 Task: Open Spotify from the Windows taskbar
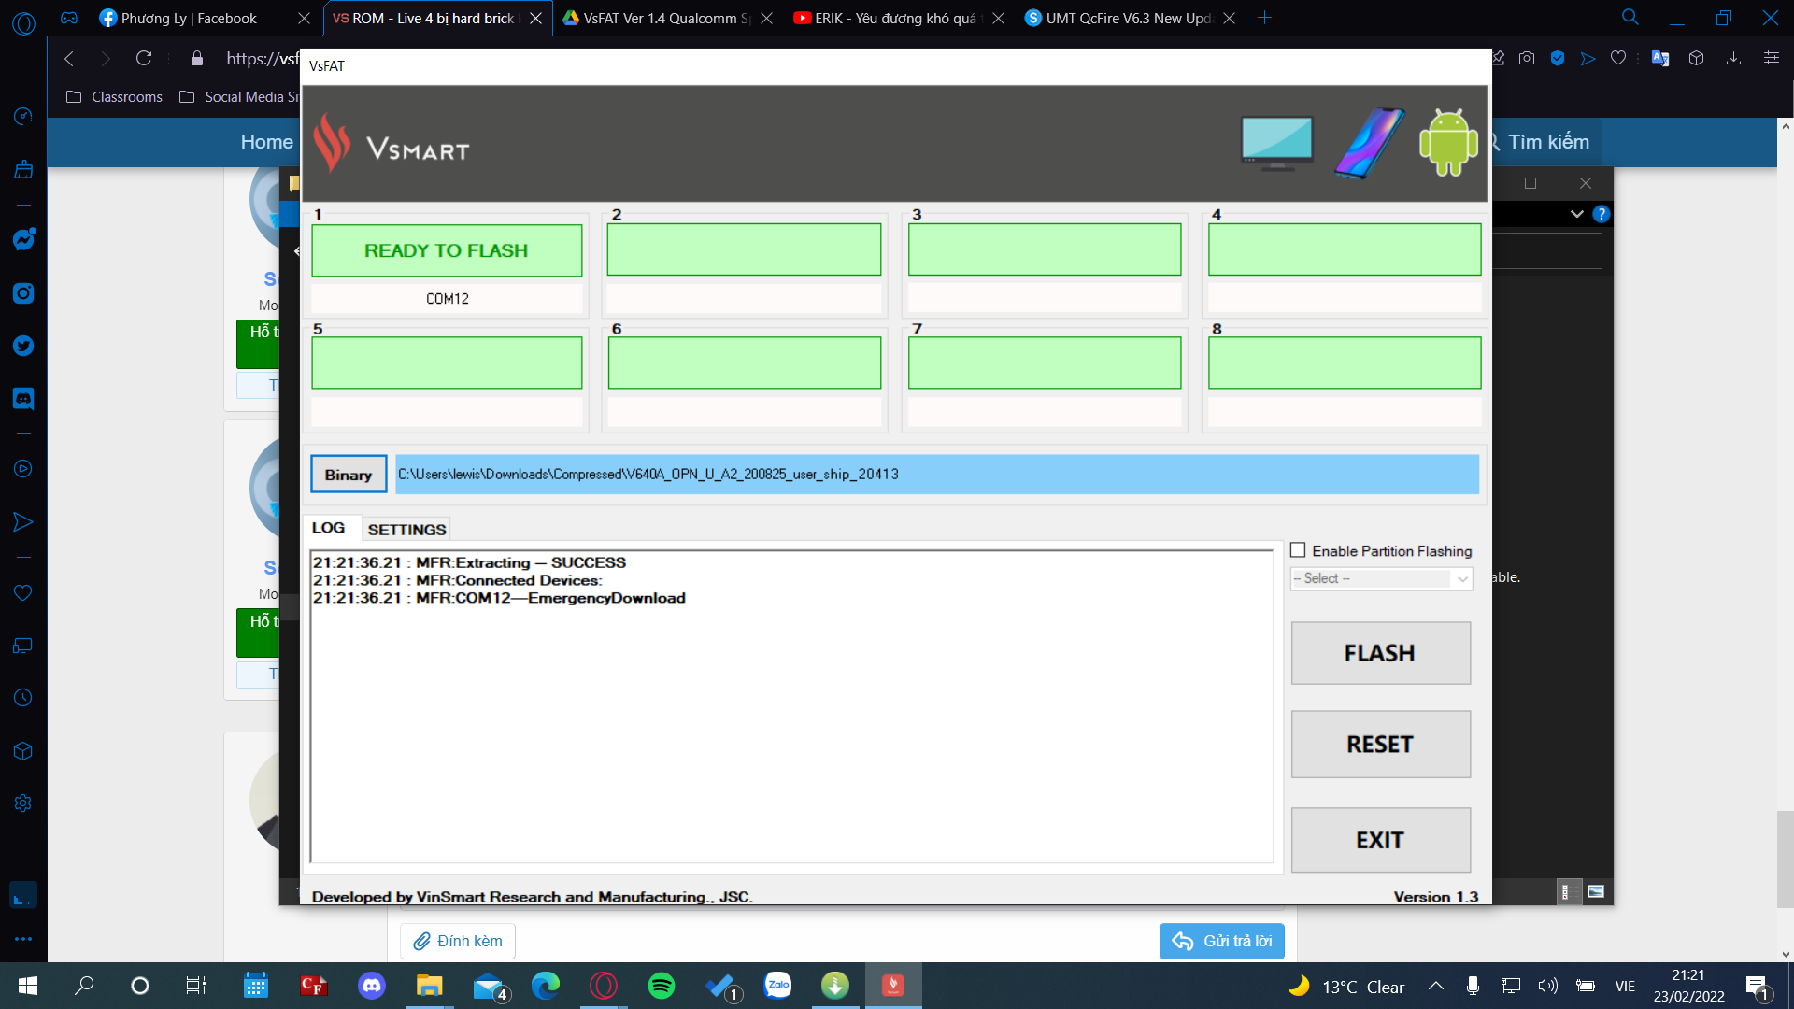tap(662, 986)
